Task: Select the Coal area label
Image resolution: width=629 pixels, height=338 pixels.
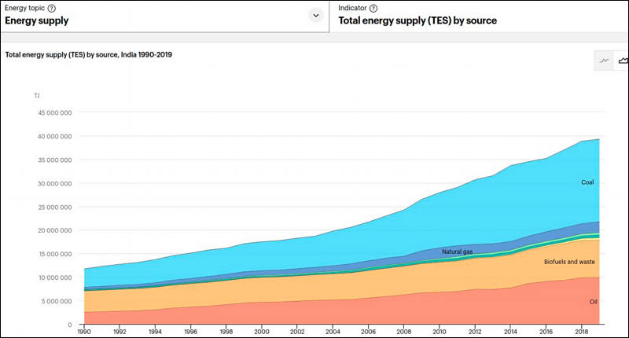Action: (587, 182)
